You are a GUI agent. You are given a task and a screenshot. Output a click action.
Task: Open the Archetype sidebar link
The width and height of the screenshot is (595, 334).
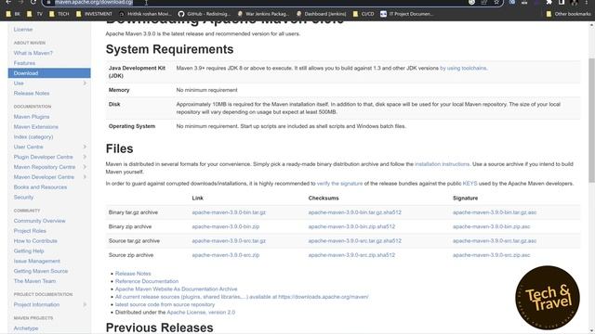pos(26,328)
